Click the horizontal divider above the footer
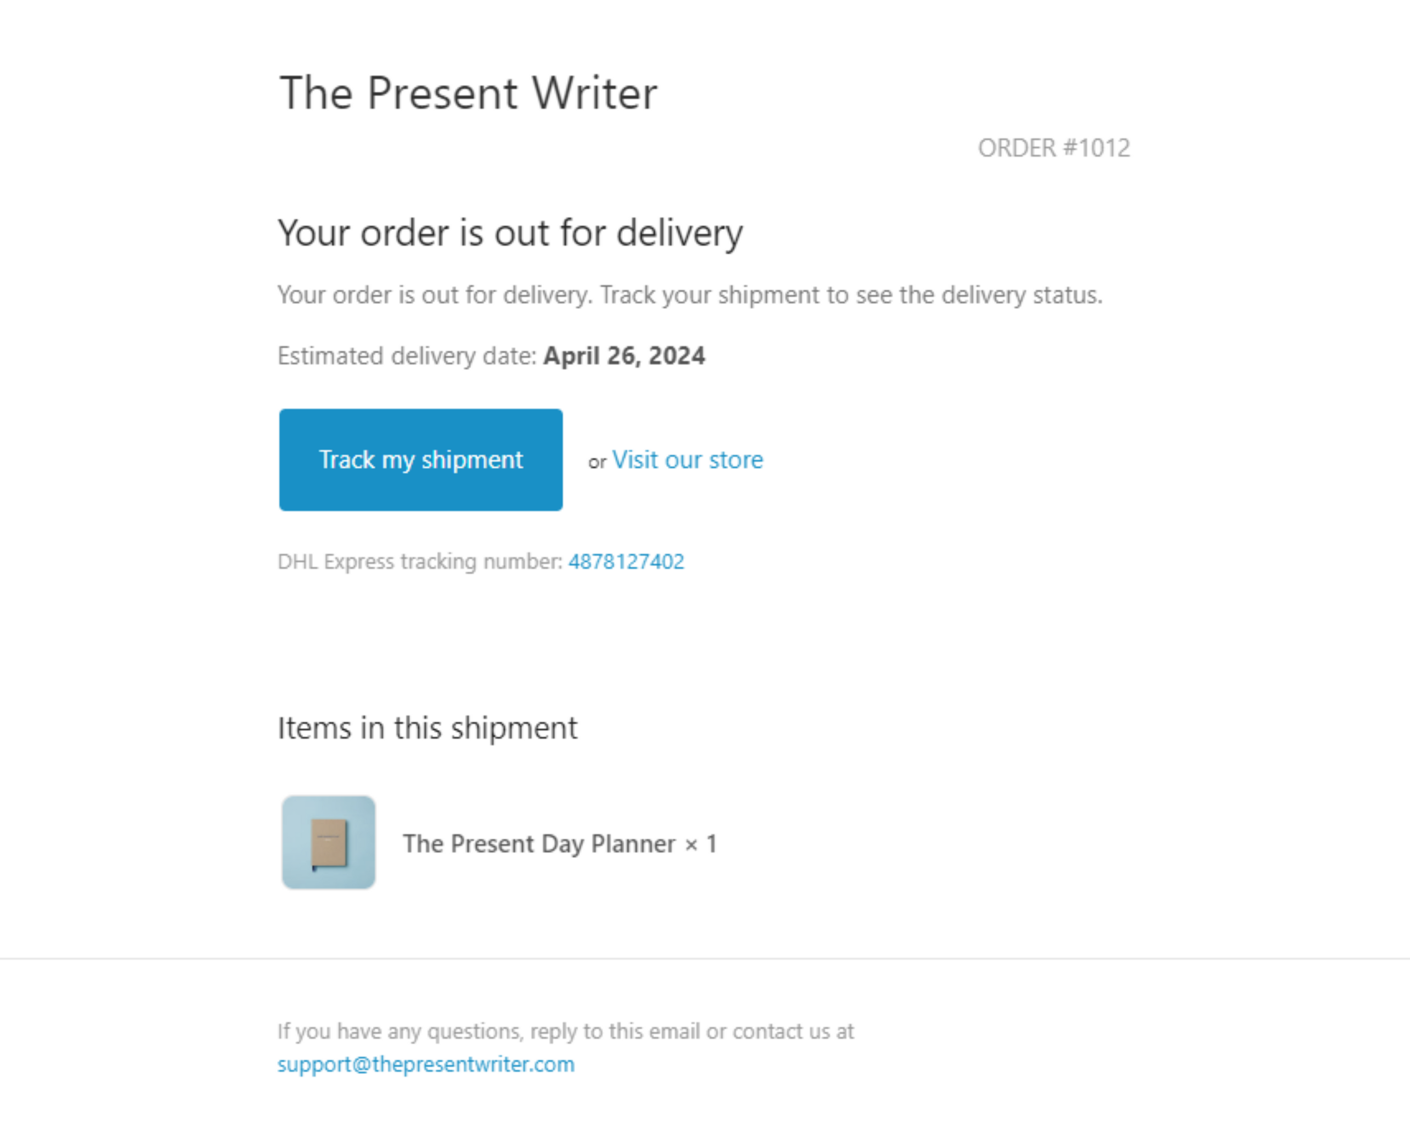Image resolution: width=1410 pixels, height=1128 pixels. point(705,959)
